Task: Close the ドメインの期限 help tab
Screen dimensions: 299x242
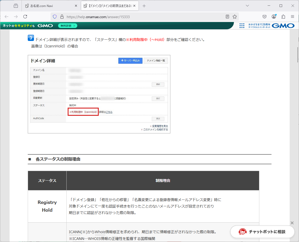Action: (x=134, y=6)
